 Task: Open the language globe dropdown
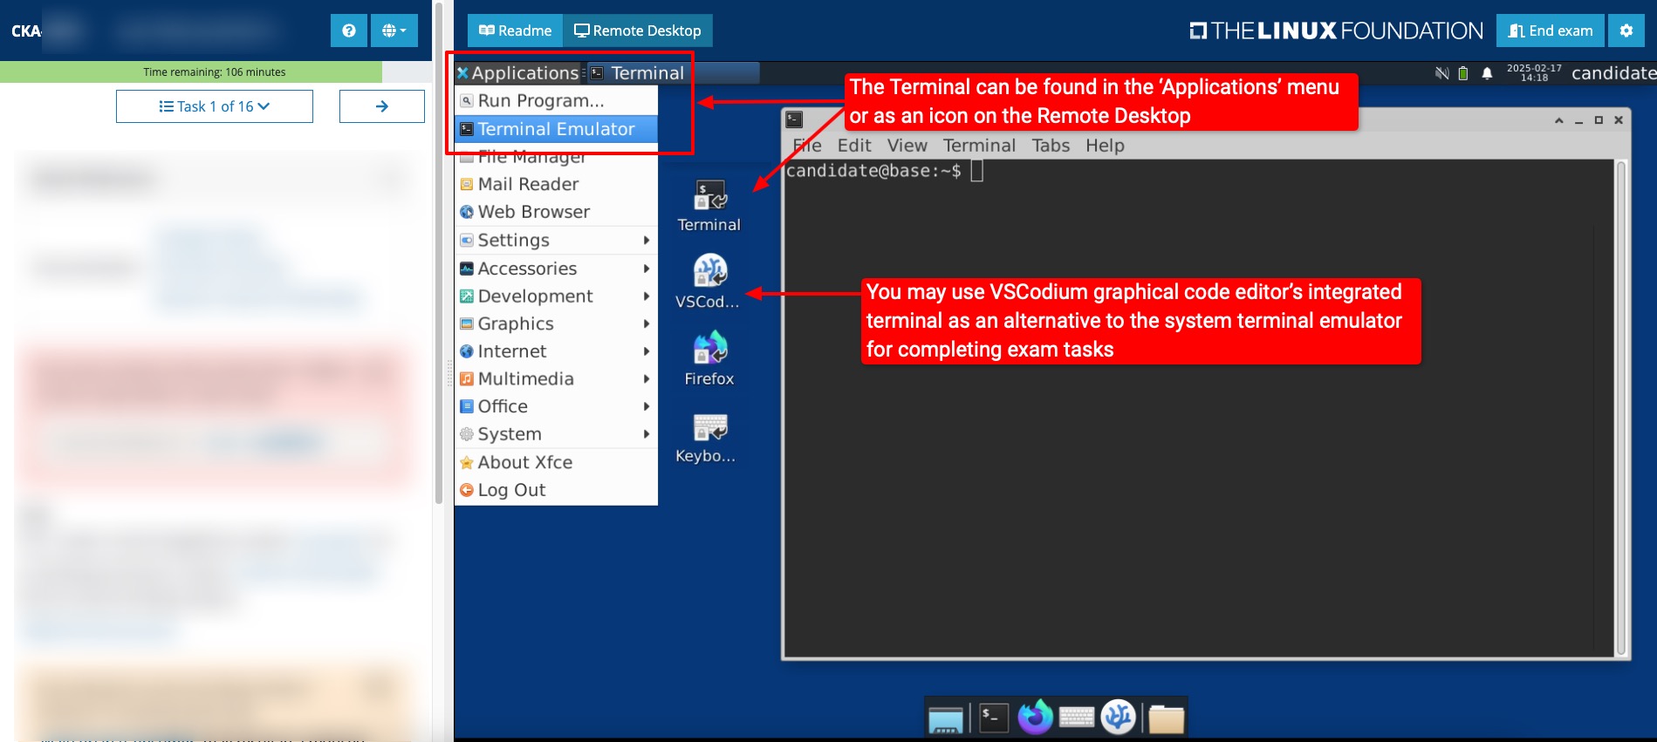pyautogui.click(x=394, y=31)
